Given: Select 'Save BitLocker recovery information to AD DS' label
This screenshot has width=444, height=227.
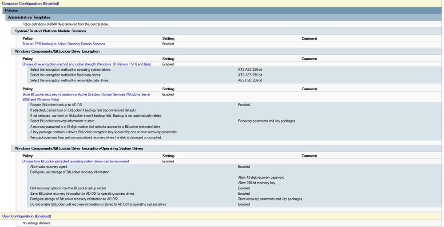Looking at the screenshot, I should (82, 194).
